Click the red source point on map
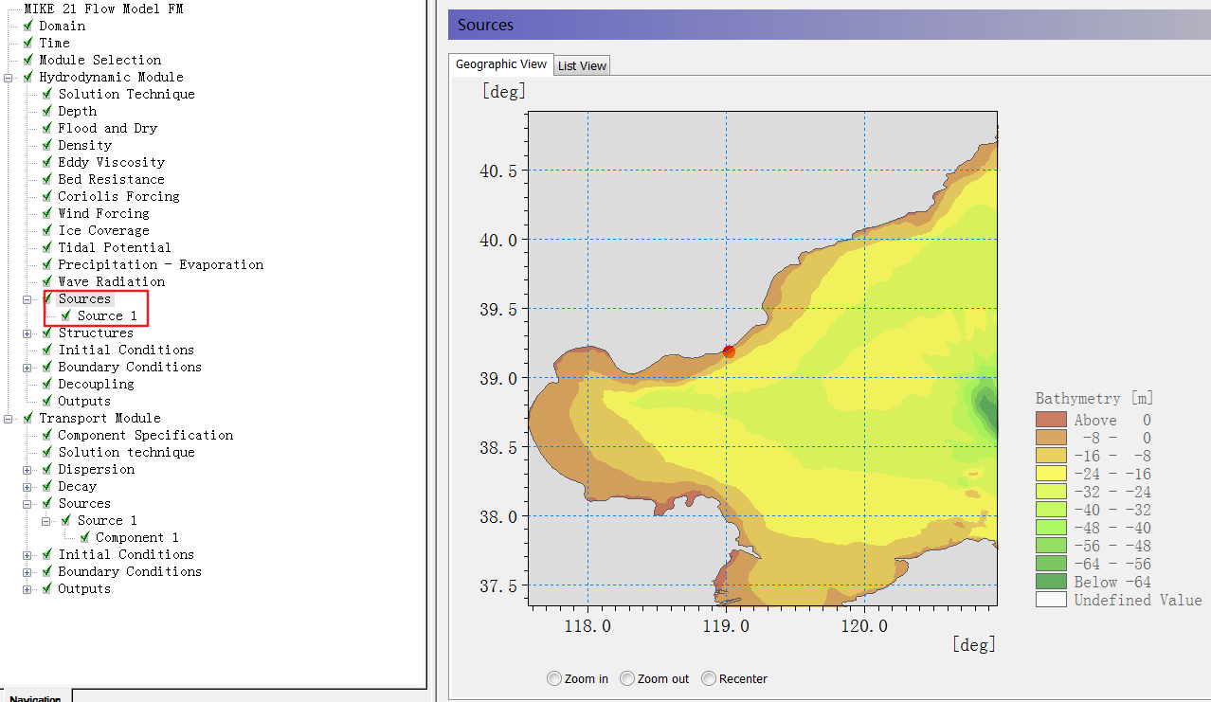1211x702 pixels. [x=729, y=351]
